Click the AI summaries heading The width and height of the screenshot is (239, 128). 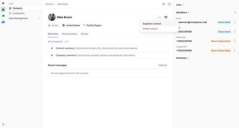click(x=55, y=42)
